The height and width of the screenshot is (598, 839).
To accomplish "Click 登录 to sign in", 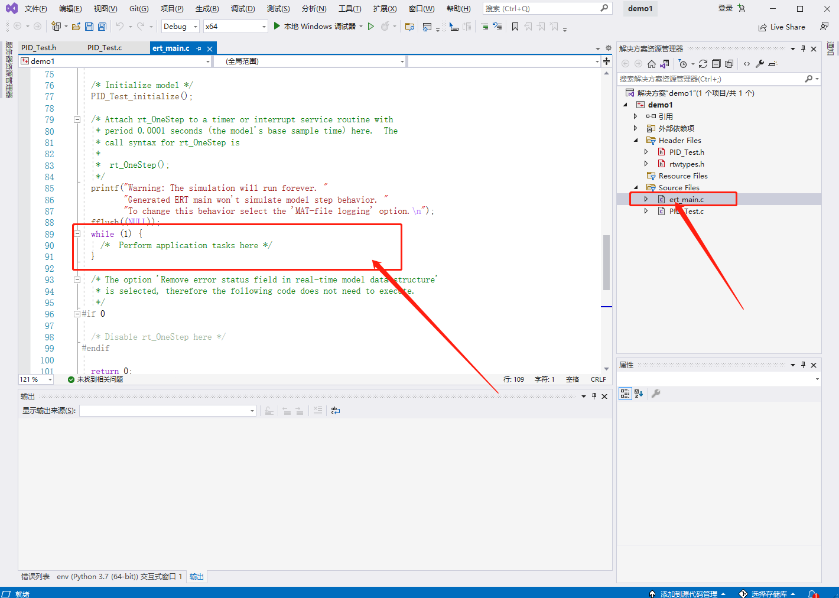I will pos(726,8).
